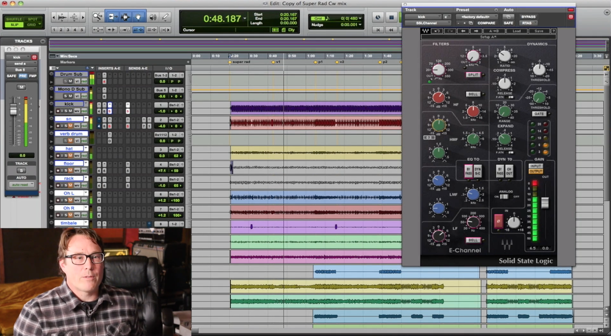This screenshot has height=336, width=611.
Task: Select the Selector waveform tool
Action: pos(125,17)
